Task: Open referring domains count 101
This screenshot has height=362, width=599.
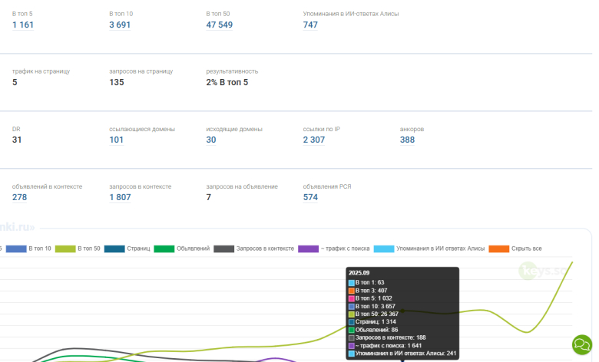Action: [117, 140]
